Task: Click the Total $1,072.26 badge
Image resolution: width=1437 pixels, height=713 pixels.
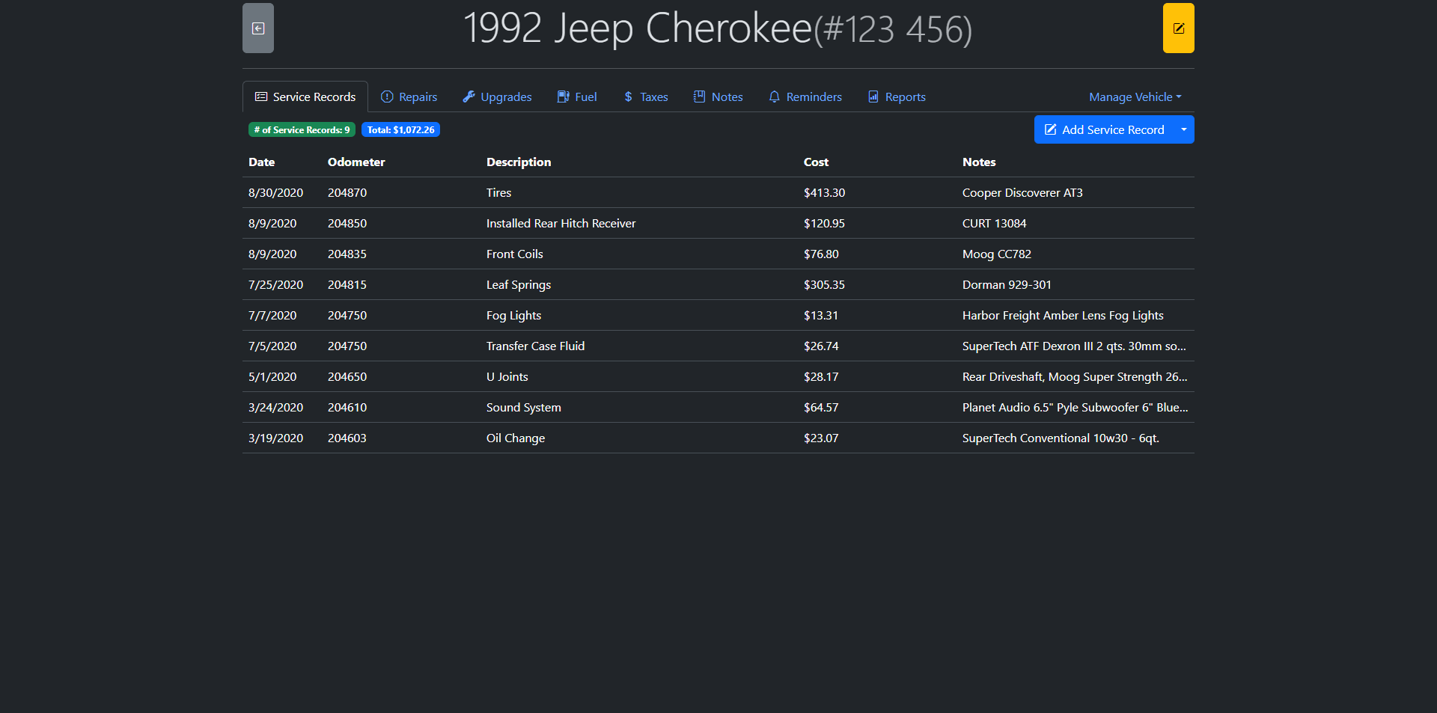Action: [400, 129]
